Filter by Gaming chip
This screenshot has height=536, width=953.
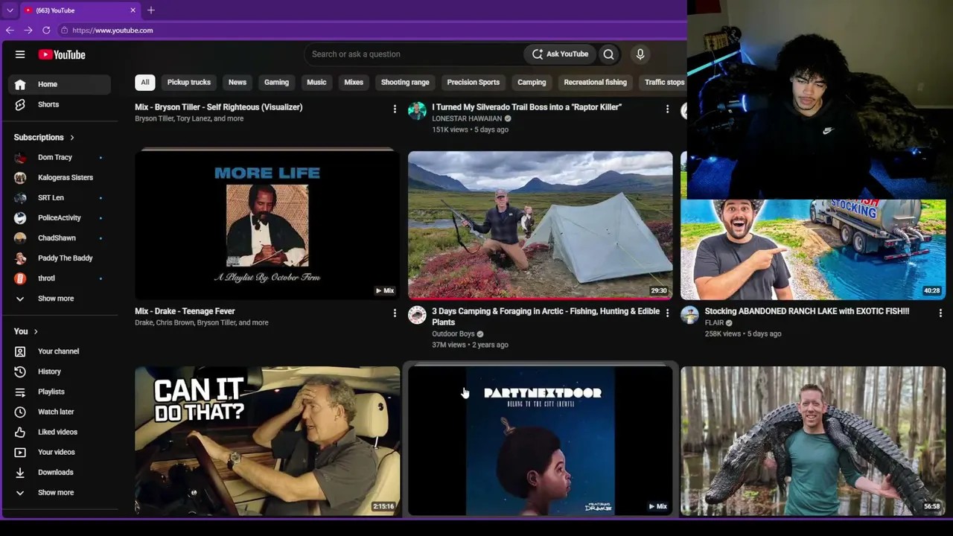tap(276, 82)
